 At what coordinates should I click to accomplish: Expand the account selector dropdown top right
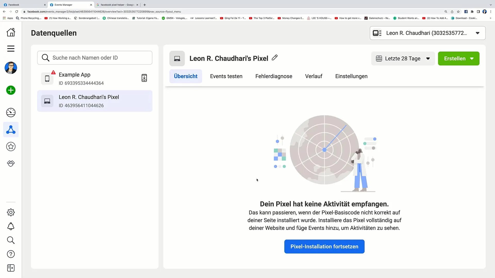(478, 33)
